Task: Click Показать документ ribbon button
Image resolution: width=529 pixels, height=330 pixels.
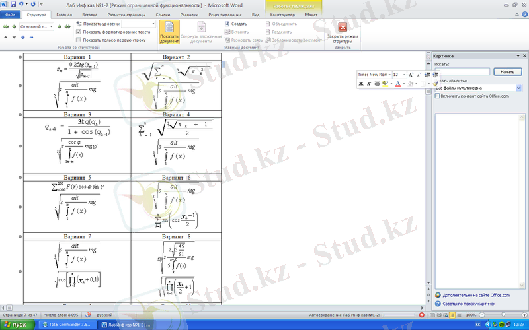Action: (169, 32)
